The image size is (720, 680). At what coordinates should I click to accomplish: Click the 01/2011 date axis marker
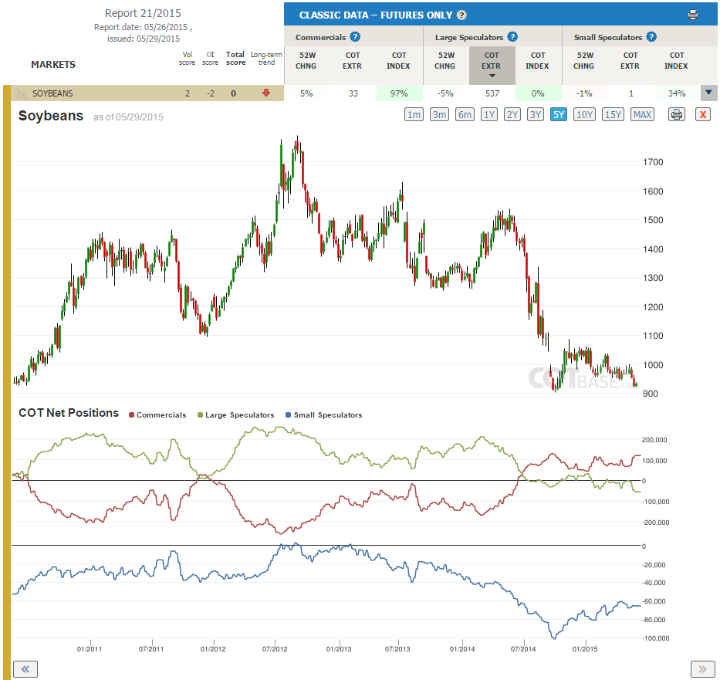(x=89, y=649)
